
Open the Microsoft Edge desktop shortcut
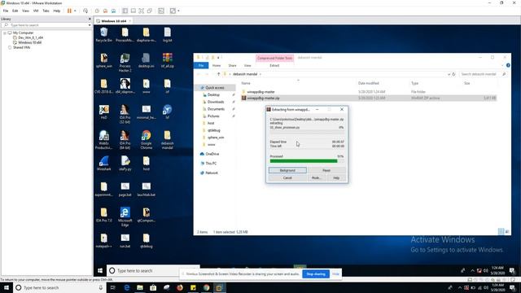[125, 217]
